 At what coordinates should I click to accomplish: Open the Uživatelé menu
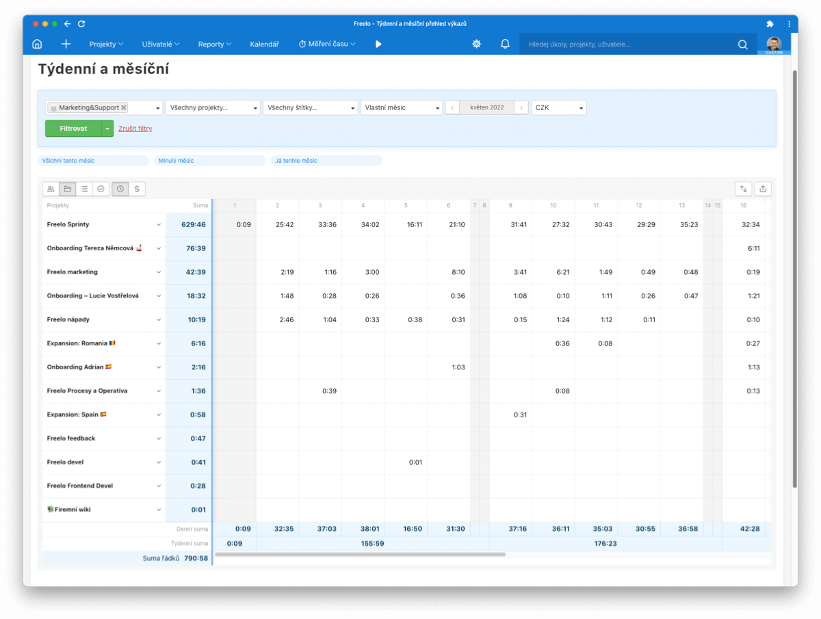point(161,44)
